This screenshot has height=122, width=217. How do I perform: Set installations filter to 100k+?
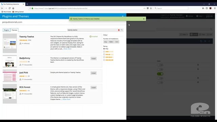tap(111, 42)
